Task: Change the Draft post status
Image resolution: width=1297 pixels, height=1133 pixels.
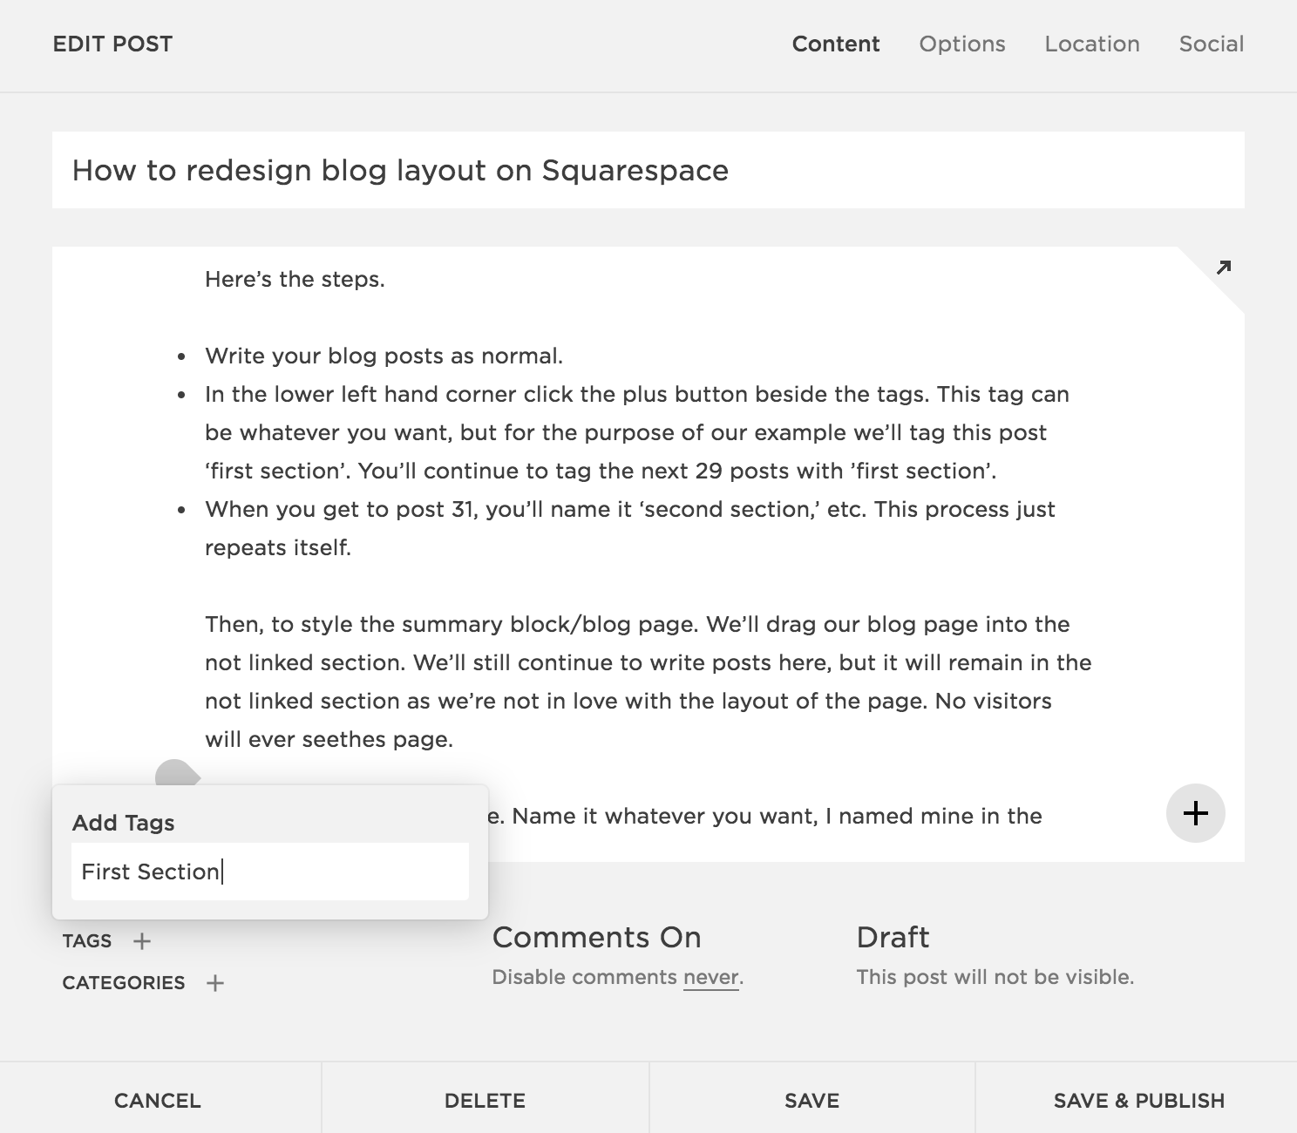Action: pos(893,937)
